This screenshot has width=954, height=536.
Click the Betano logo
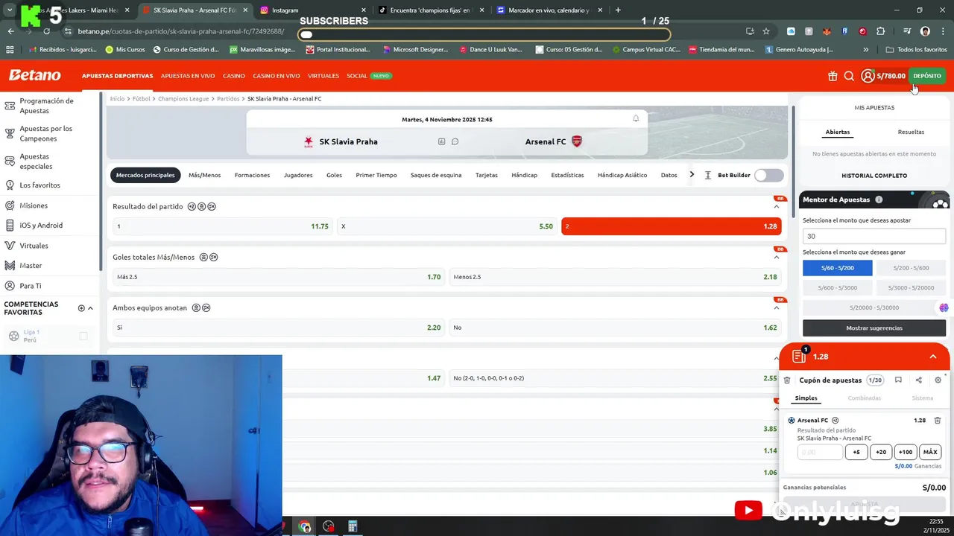point(34,75)
